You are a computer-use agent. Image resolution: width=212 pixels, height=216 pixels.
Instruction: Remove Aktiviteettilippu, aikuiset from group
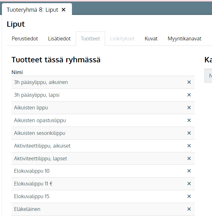[189, 146]
